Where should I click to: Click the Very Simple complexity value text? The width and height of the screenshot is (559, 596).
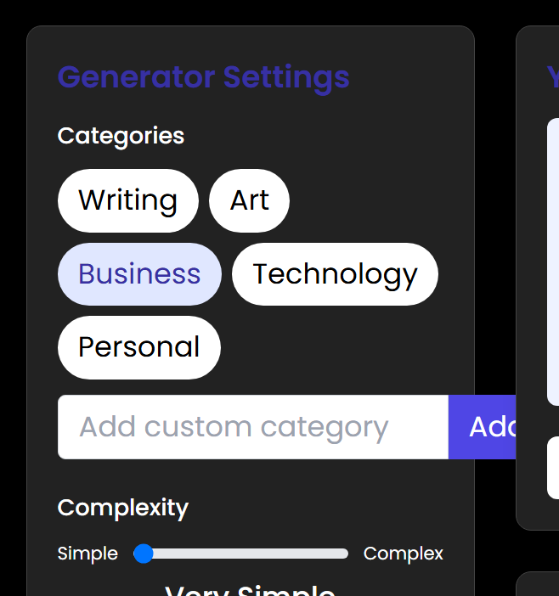coord(250,590)
